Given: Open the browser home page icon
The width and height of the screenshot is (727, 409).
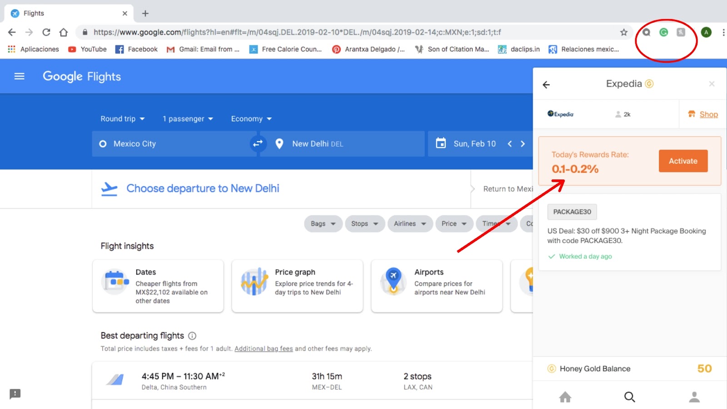Looking at the screenshot, I should click(64, 32).
